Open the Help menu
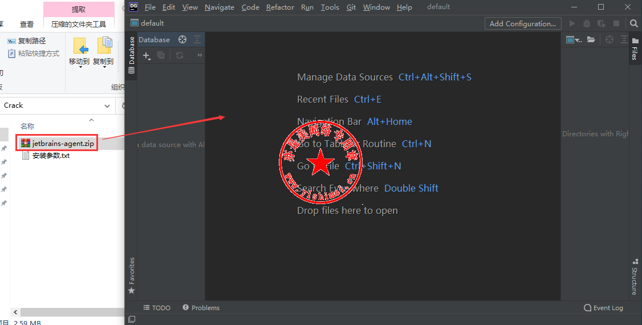The height and width of the screenshot is (325, 642). point(404,7)
